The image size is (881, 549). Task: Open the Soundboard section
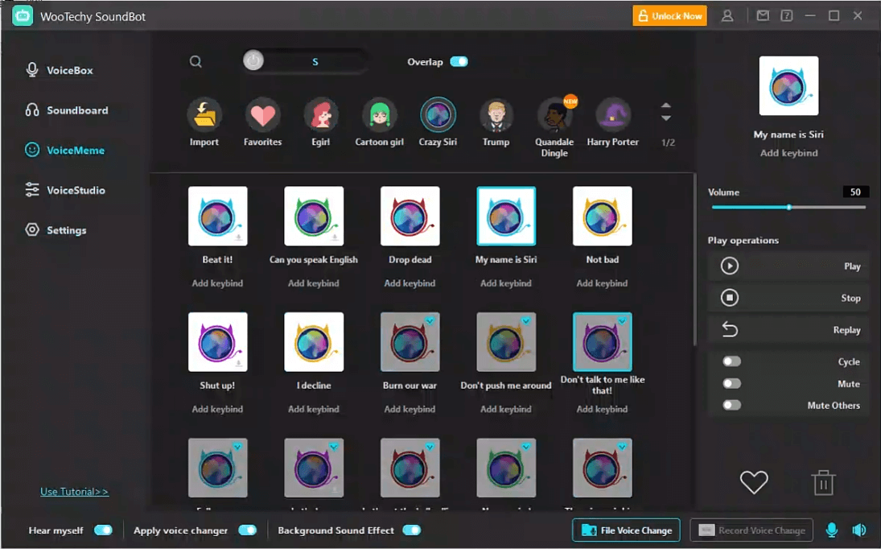(76, 110)
